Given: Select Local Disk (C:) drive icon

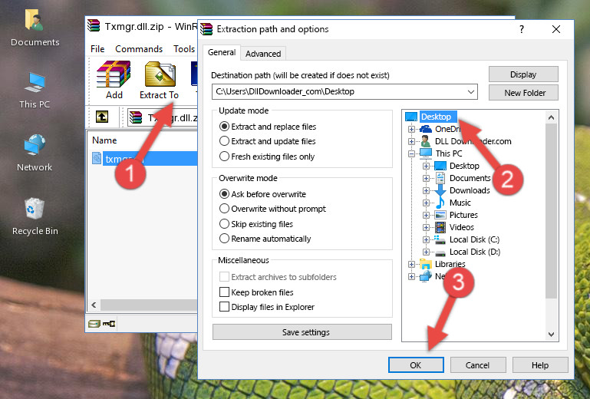Looking at the screenshot, I should [440, 239].
